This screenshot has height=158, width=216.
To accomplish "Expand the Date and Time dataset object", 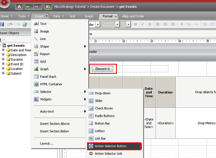I will (3, 50).
